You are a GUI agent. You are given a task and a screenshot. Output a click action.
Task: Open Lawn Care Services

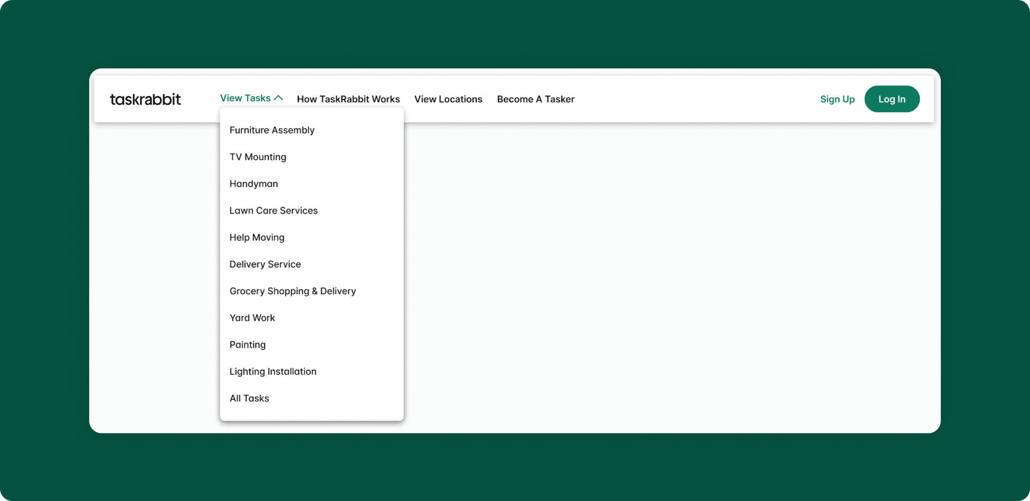coord(274,210)
